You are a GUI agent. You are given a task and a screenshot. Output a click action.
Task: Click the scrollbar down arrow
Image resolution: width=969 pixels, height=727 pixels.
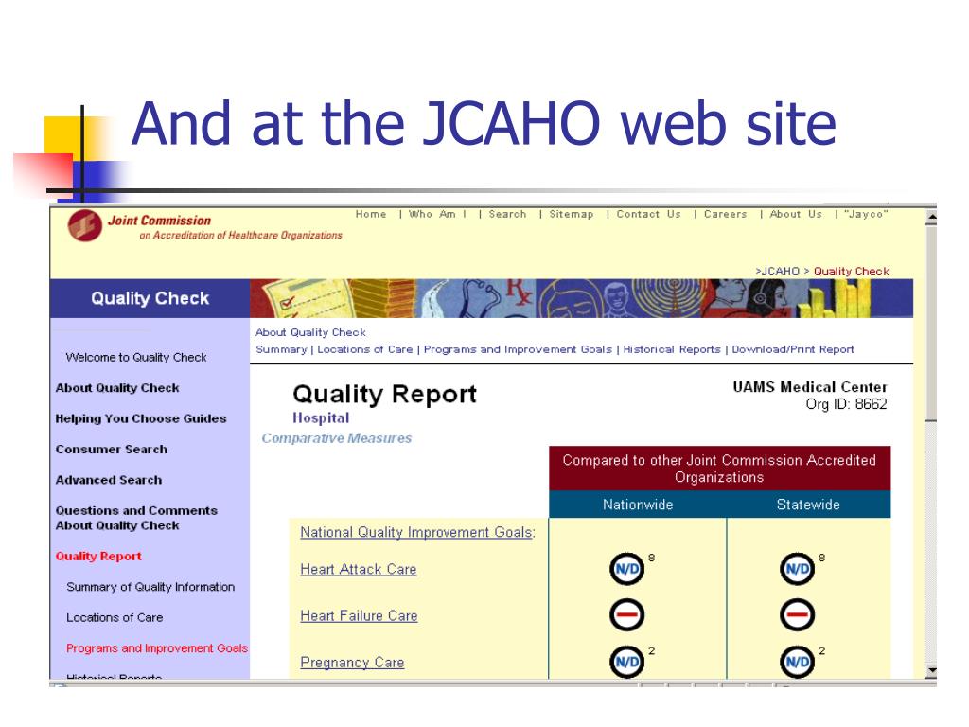coord(931,670)
